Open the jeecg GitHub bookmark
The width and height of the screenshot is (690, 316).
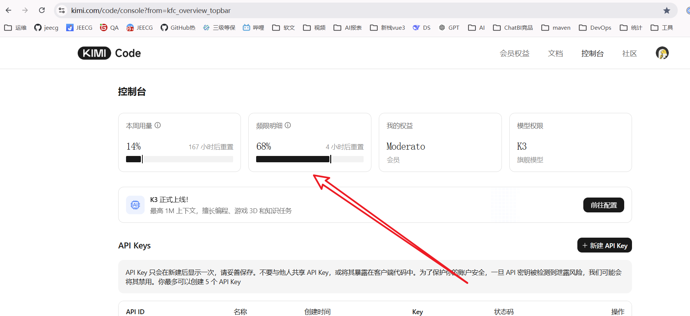point(46,27)
